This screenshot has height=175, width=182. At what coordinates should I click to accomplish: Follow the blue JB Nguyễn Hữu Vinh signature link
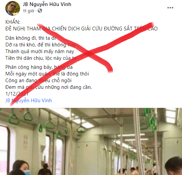[x=29, y=101]
